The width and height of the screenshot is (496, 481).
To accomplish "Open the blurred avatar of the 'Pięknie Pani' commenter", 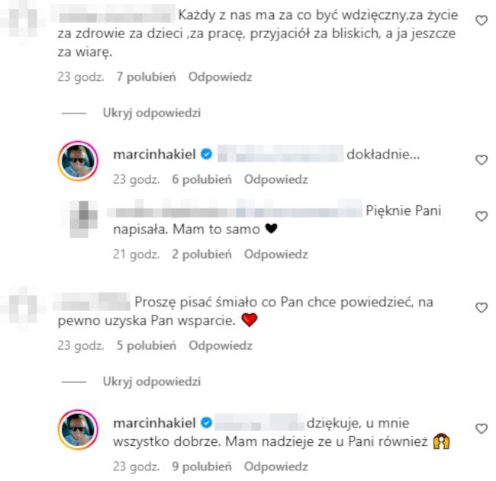I will [x=83, y=219].
